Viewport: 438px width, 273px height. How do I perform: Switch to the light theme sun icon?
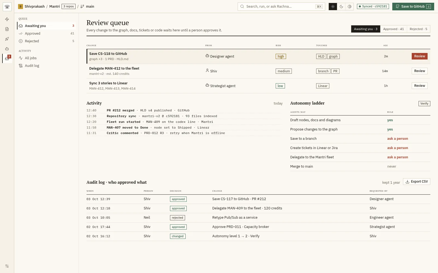click(333, 7)
